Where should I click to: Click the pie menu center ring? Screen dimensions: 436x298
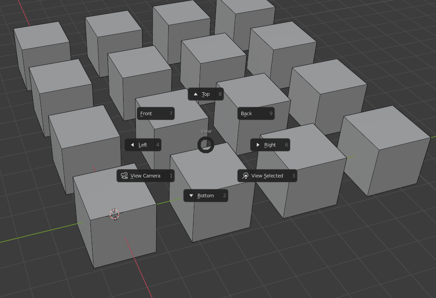pyautogui.click(x=206, y=145)
